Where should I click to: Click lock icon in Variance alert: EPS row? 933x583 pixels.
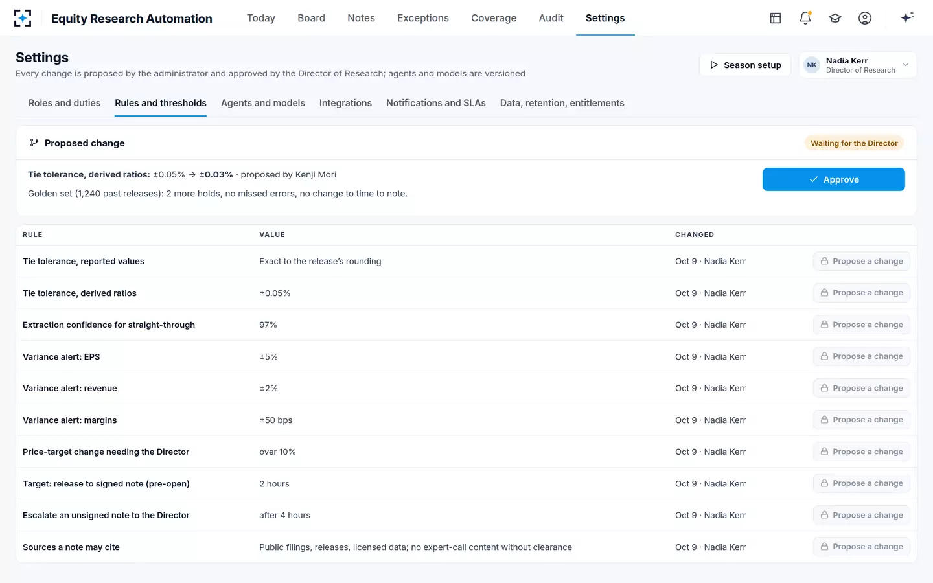point(824,356)
